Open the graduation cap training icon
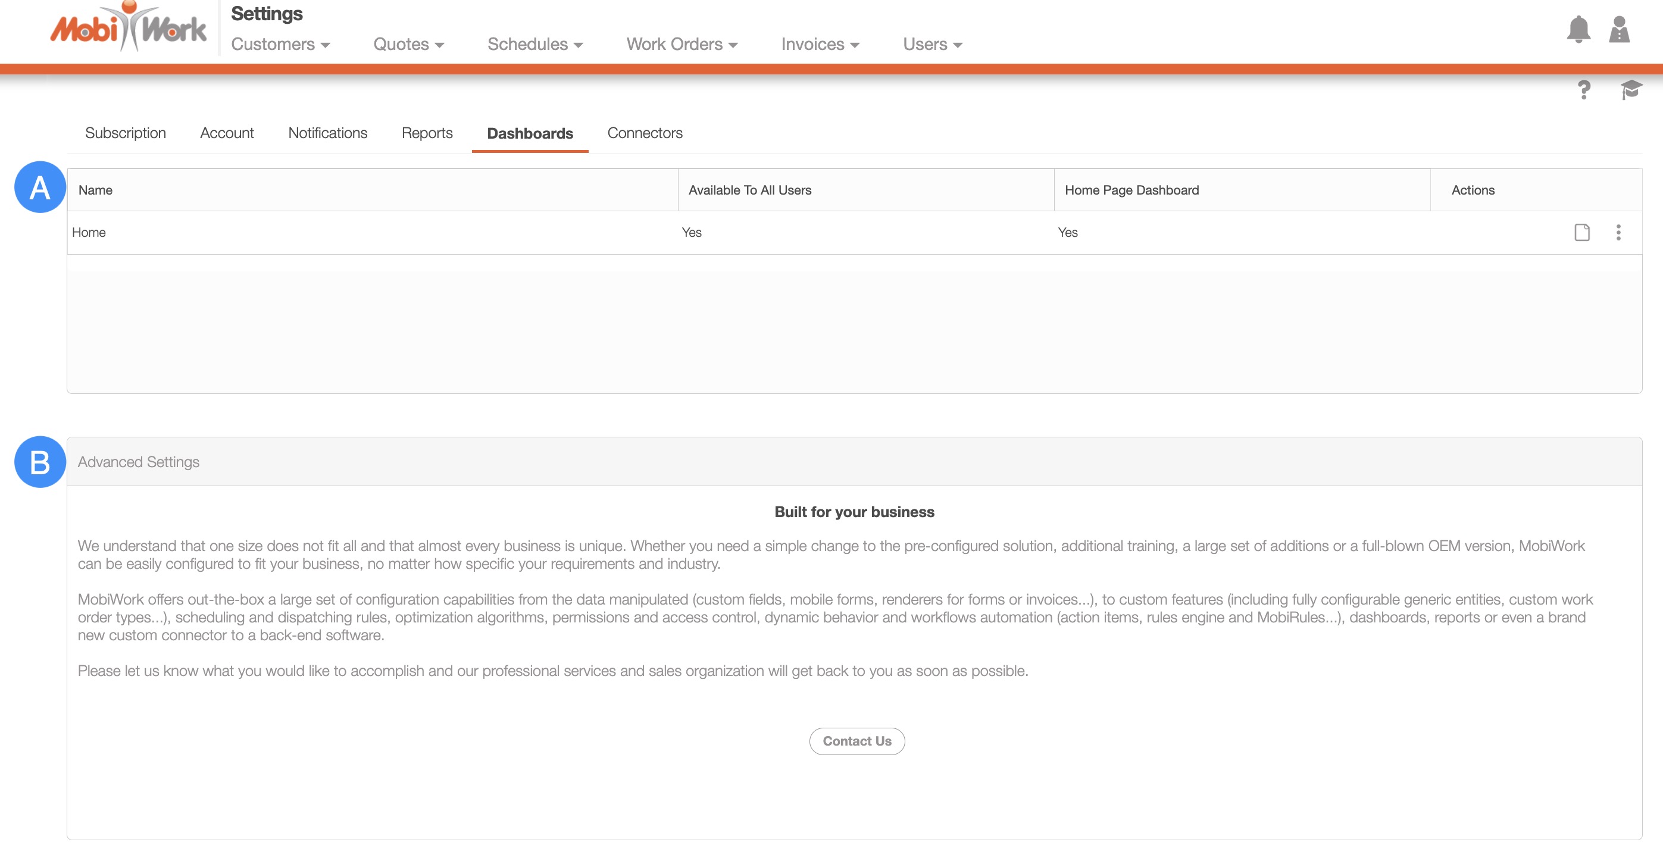1663x864 pixels. point(1630,90)
